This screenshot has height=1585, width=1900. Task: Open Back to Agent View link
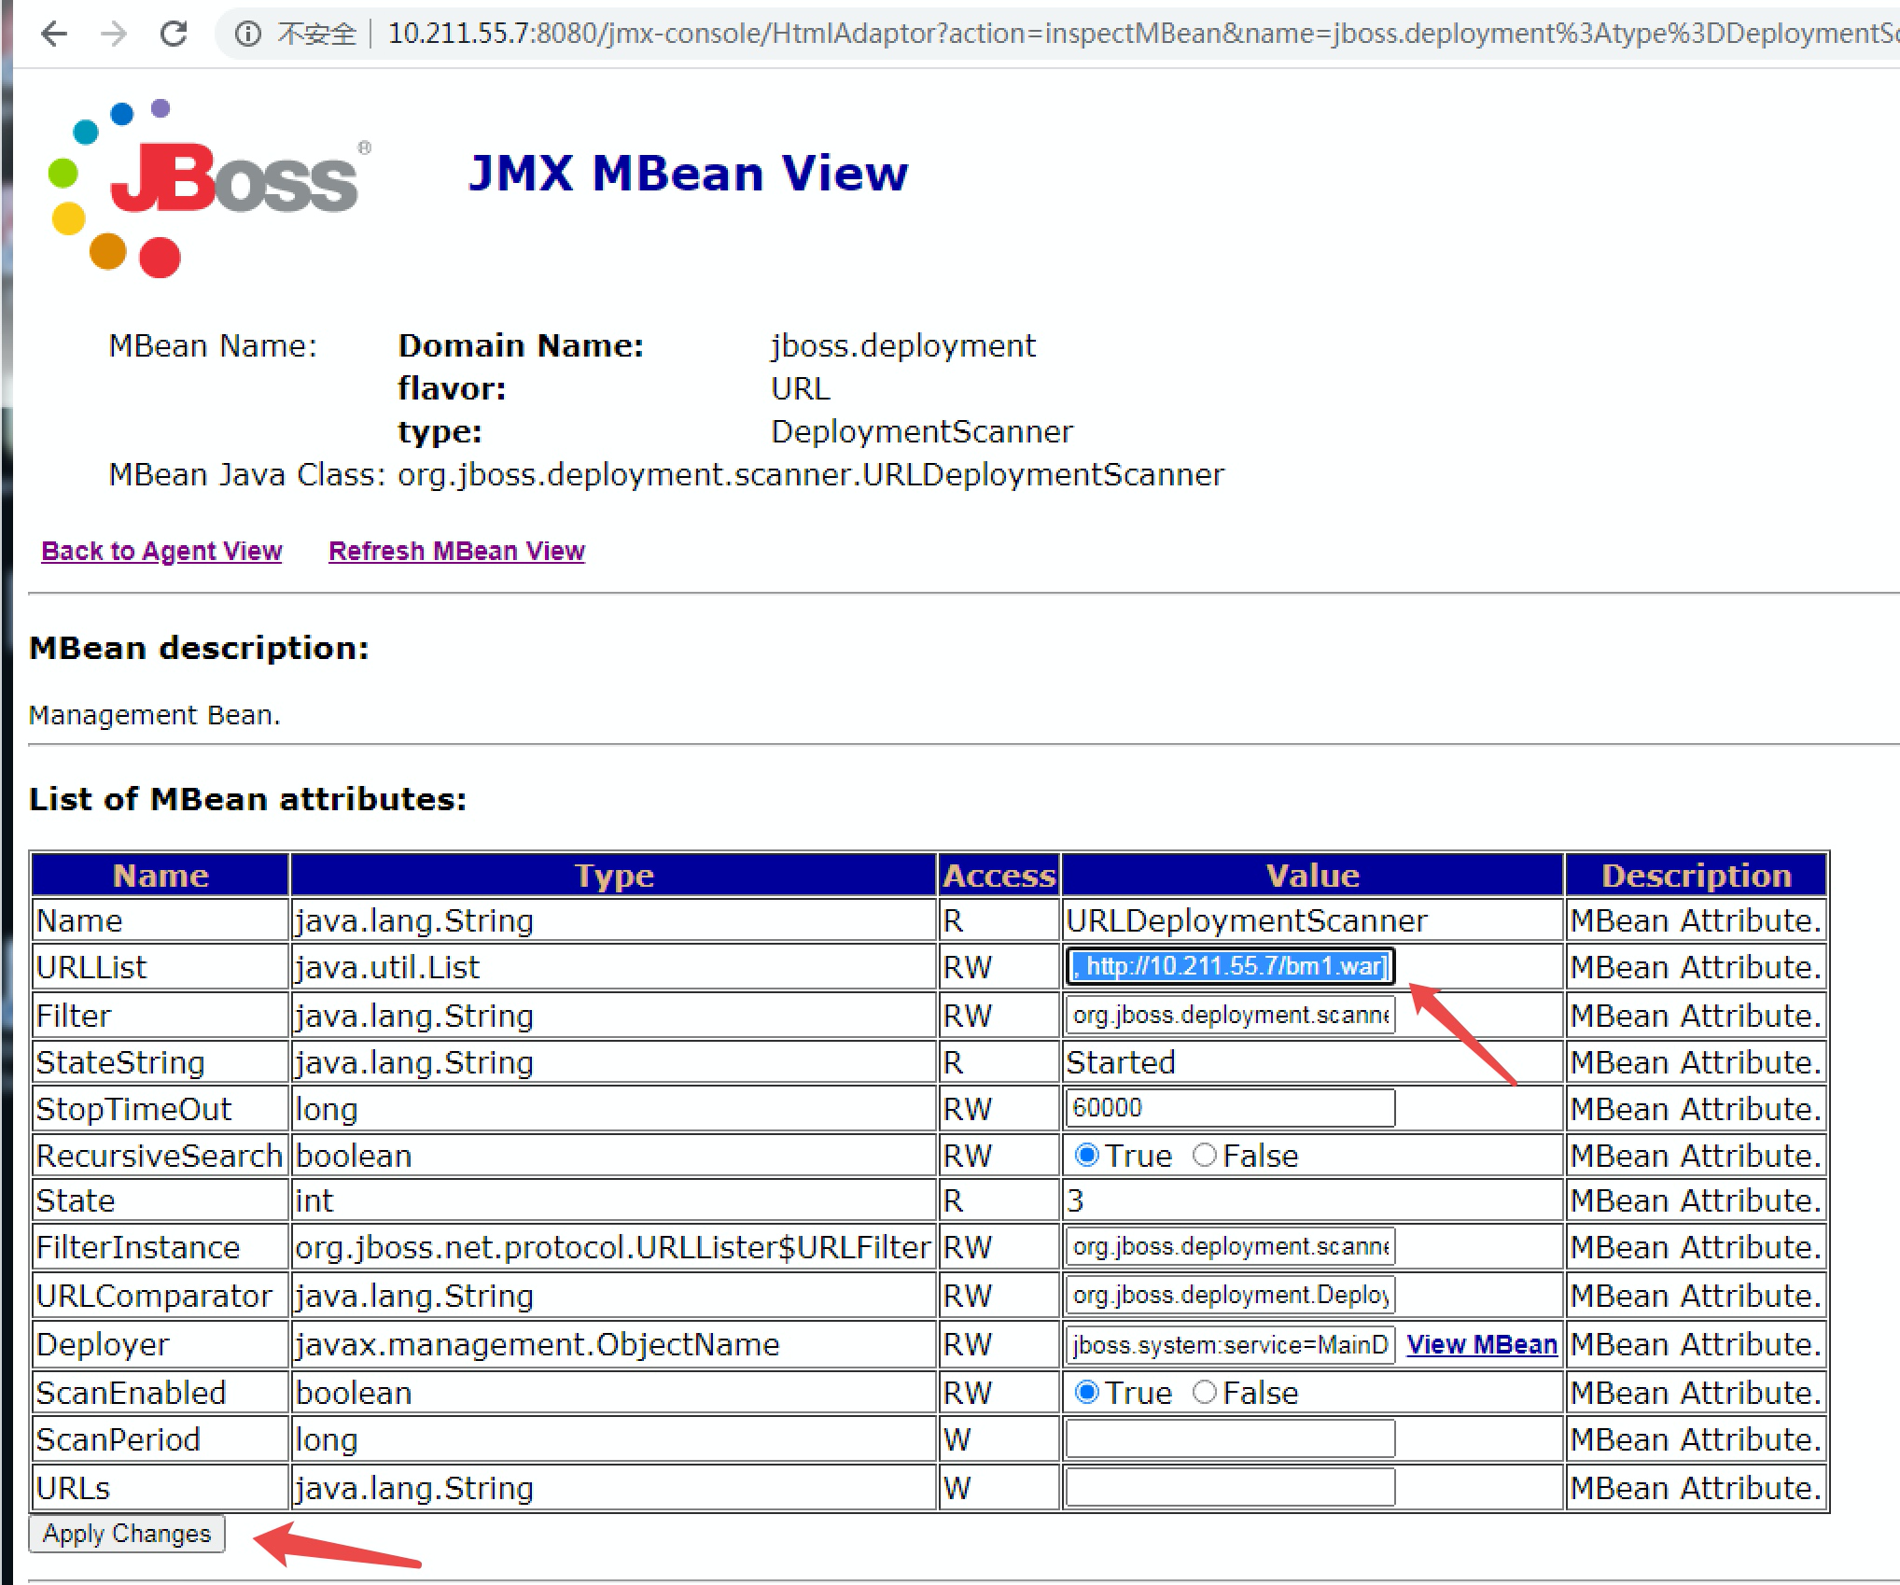pos(161,551)
